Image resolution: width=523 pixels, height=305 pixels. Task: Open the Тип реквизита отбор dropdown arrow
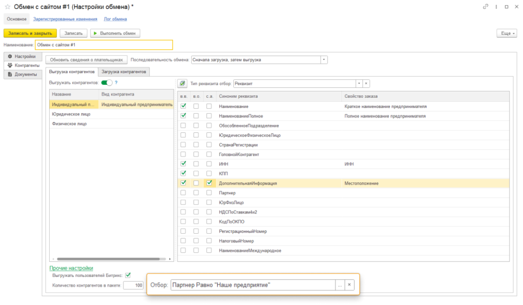(359, 83)
